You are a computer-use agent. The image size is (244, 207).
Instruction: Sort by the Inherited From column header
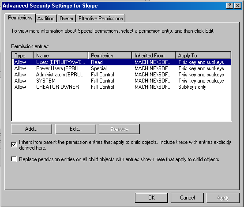(x=154, y=56)
